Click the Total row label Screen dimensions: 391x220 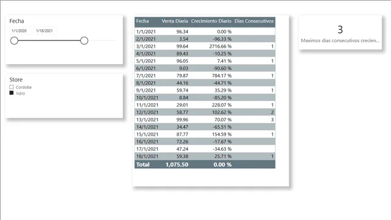point(143,164)
